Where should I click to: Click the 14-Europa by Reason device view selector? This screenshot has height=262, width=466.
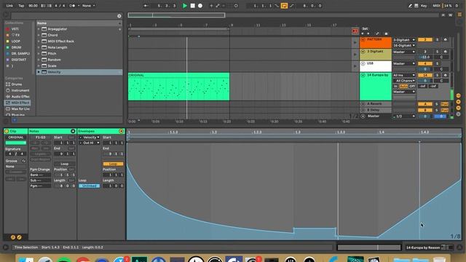click(423, 247)
